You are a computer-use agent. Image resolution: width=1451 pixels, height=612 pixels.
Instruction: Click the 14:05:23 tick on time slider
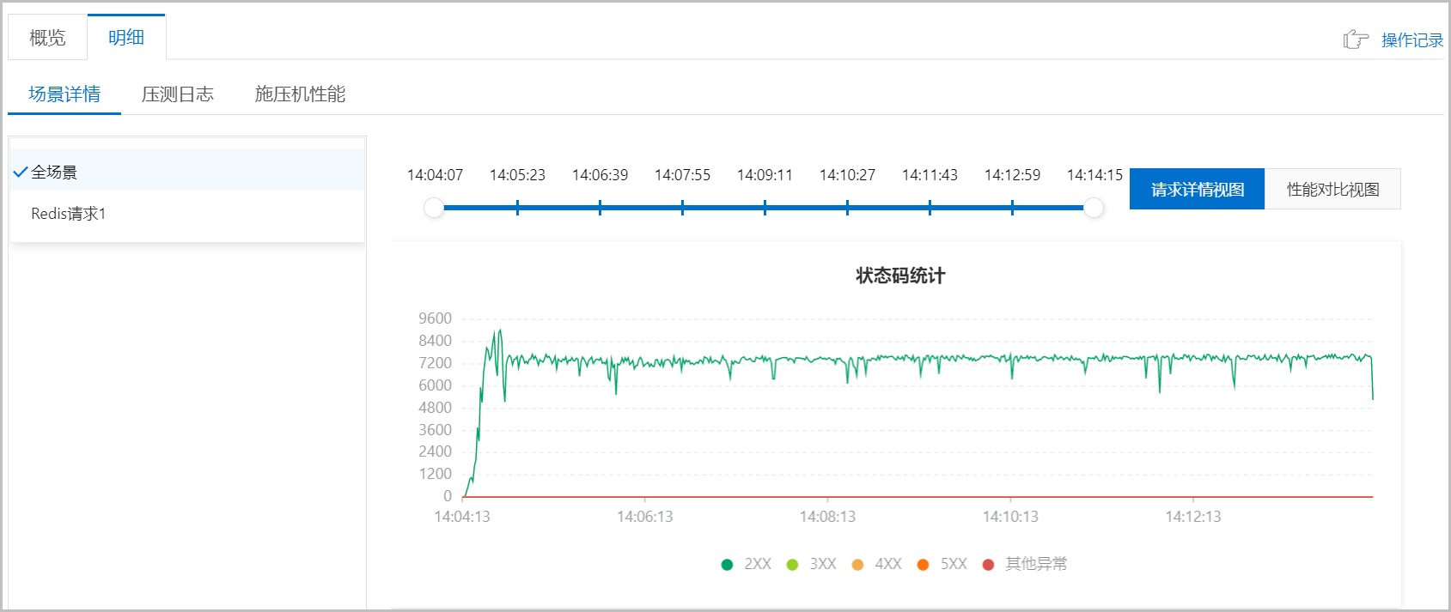tap(517, 208)
